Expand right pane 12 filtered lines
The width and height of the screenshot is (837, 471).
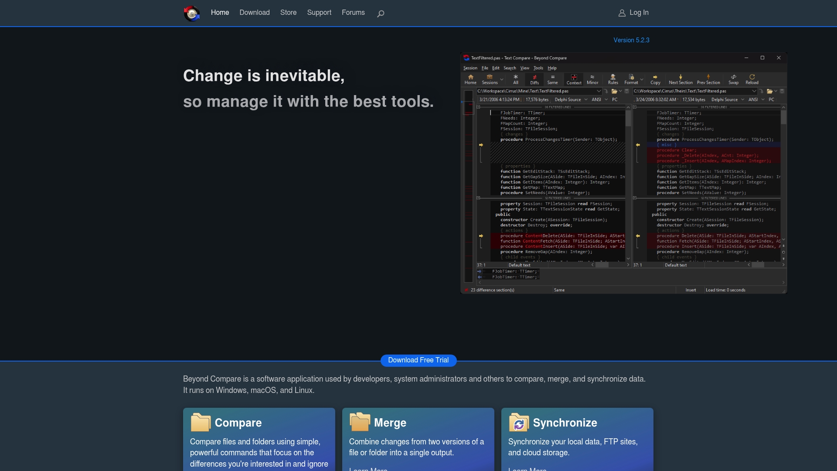[x=635, y=198]
